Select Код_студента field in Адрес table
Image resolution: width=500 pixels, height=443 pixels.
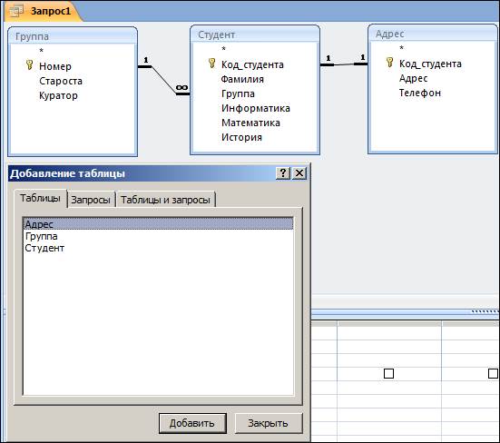[x=430, y=64]
